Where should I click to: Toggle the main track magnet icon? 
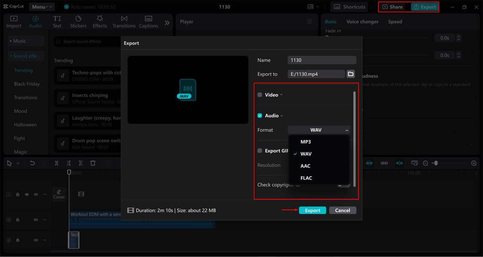[369, 163]
